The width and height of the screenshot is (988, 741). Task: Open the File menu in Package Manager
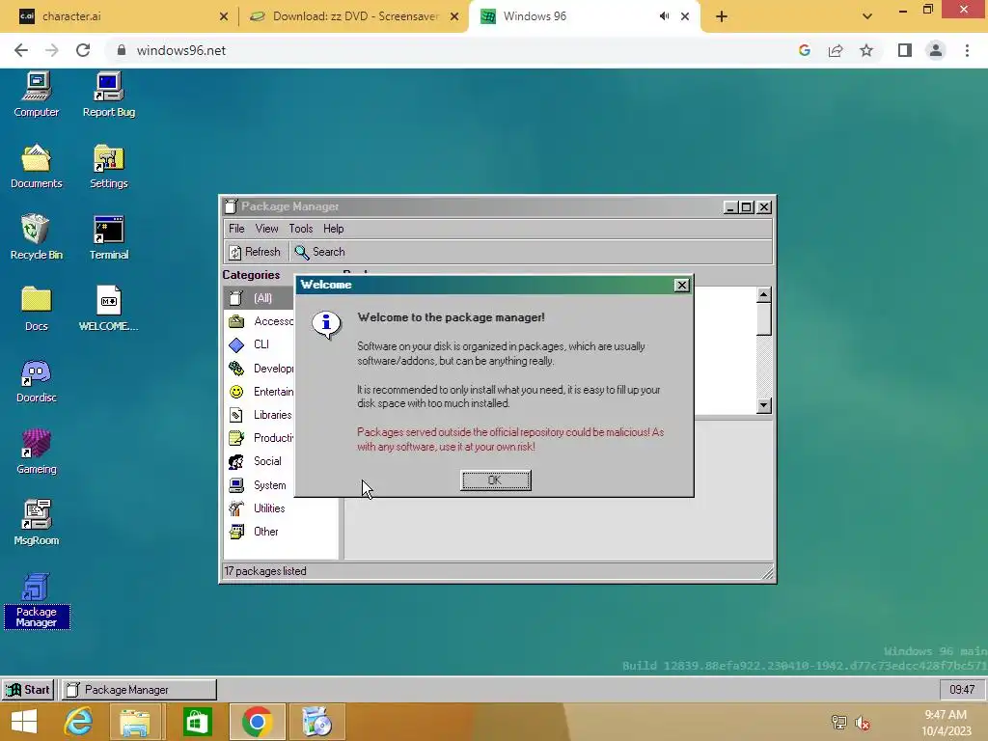[236, 229]
